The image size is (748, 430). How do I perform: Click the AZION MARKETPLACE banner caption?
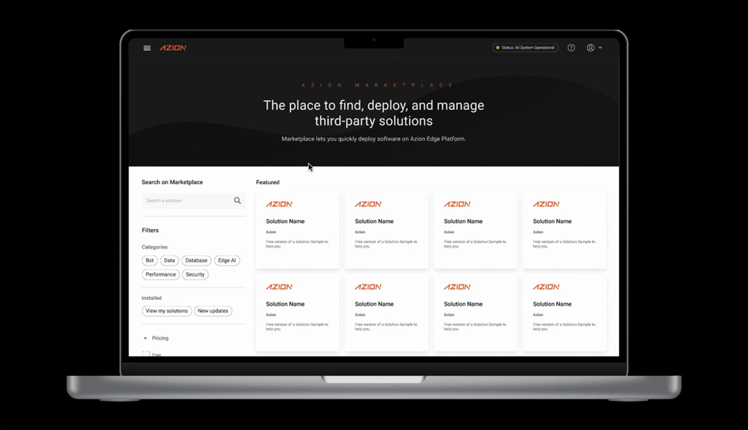click(x=378, y=85)
